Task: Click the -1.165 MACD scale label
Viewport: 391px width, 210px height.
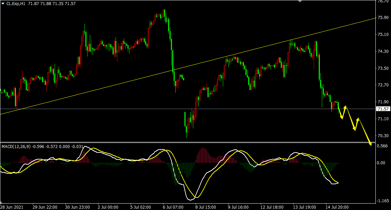Action: 382,201
